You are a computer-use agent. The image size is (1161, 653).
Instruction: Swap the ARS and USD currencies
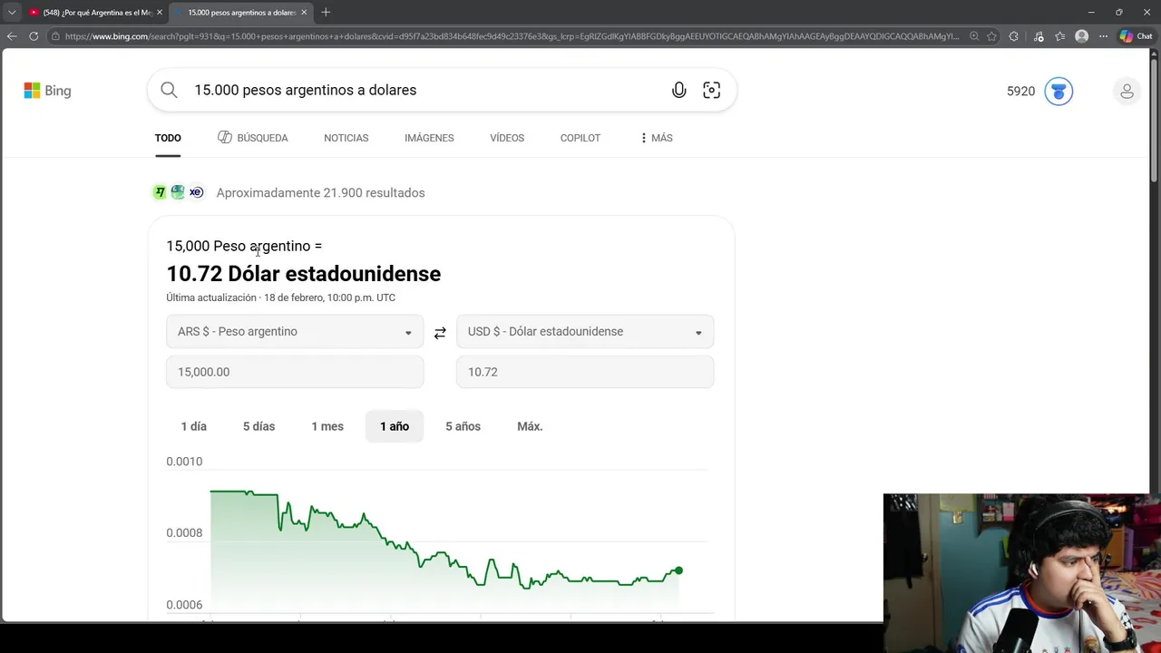[x=440, y=333]
